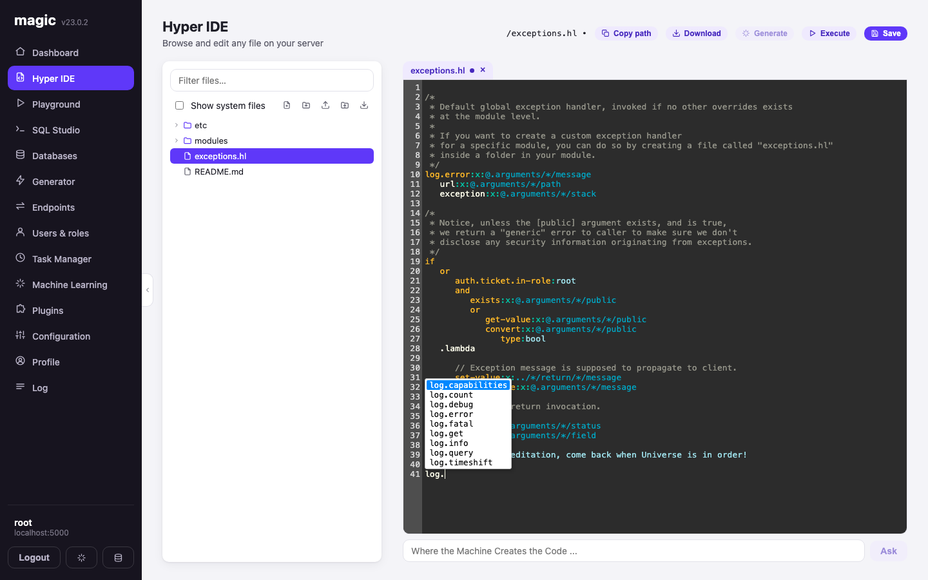Click the Download button in the header
Viewport: 928px width, 580px height.
[697, 34]
